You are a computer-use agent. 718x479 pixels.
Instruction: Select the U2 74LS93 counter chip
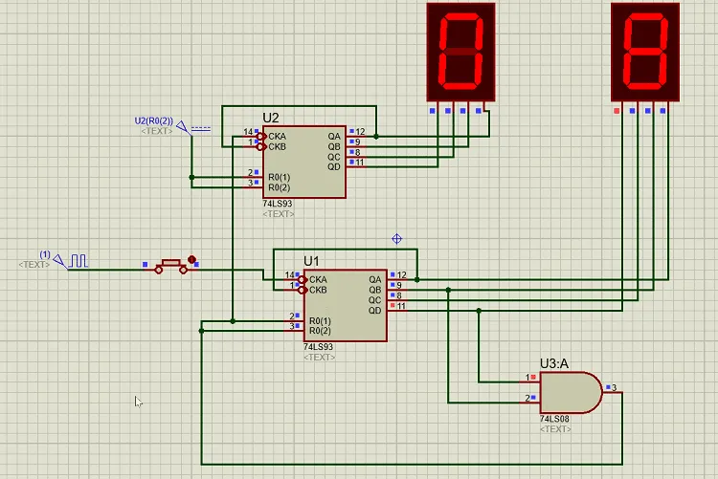click(304, 162)
